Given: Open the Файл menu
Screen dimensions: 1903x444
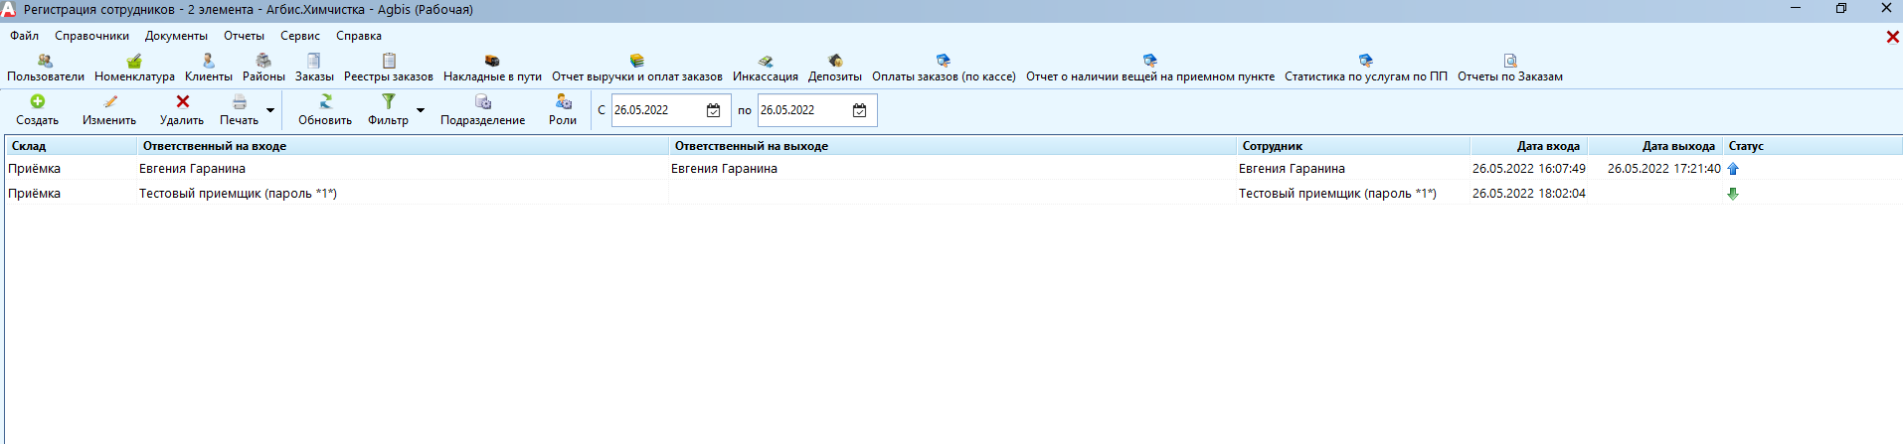Looking at the screenshot, I should click(25, 36).
